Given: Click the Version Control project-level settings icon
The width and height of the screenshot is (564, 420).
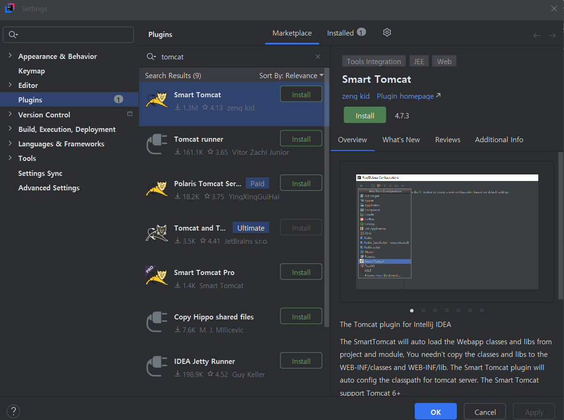Looking at the screenshot, I should [x=130, y=114].
